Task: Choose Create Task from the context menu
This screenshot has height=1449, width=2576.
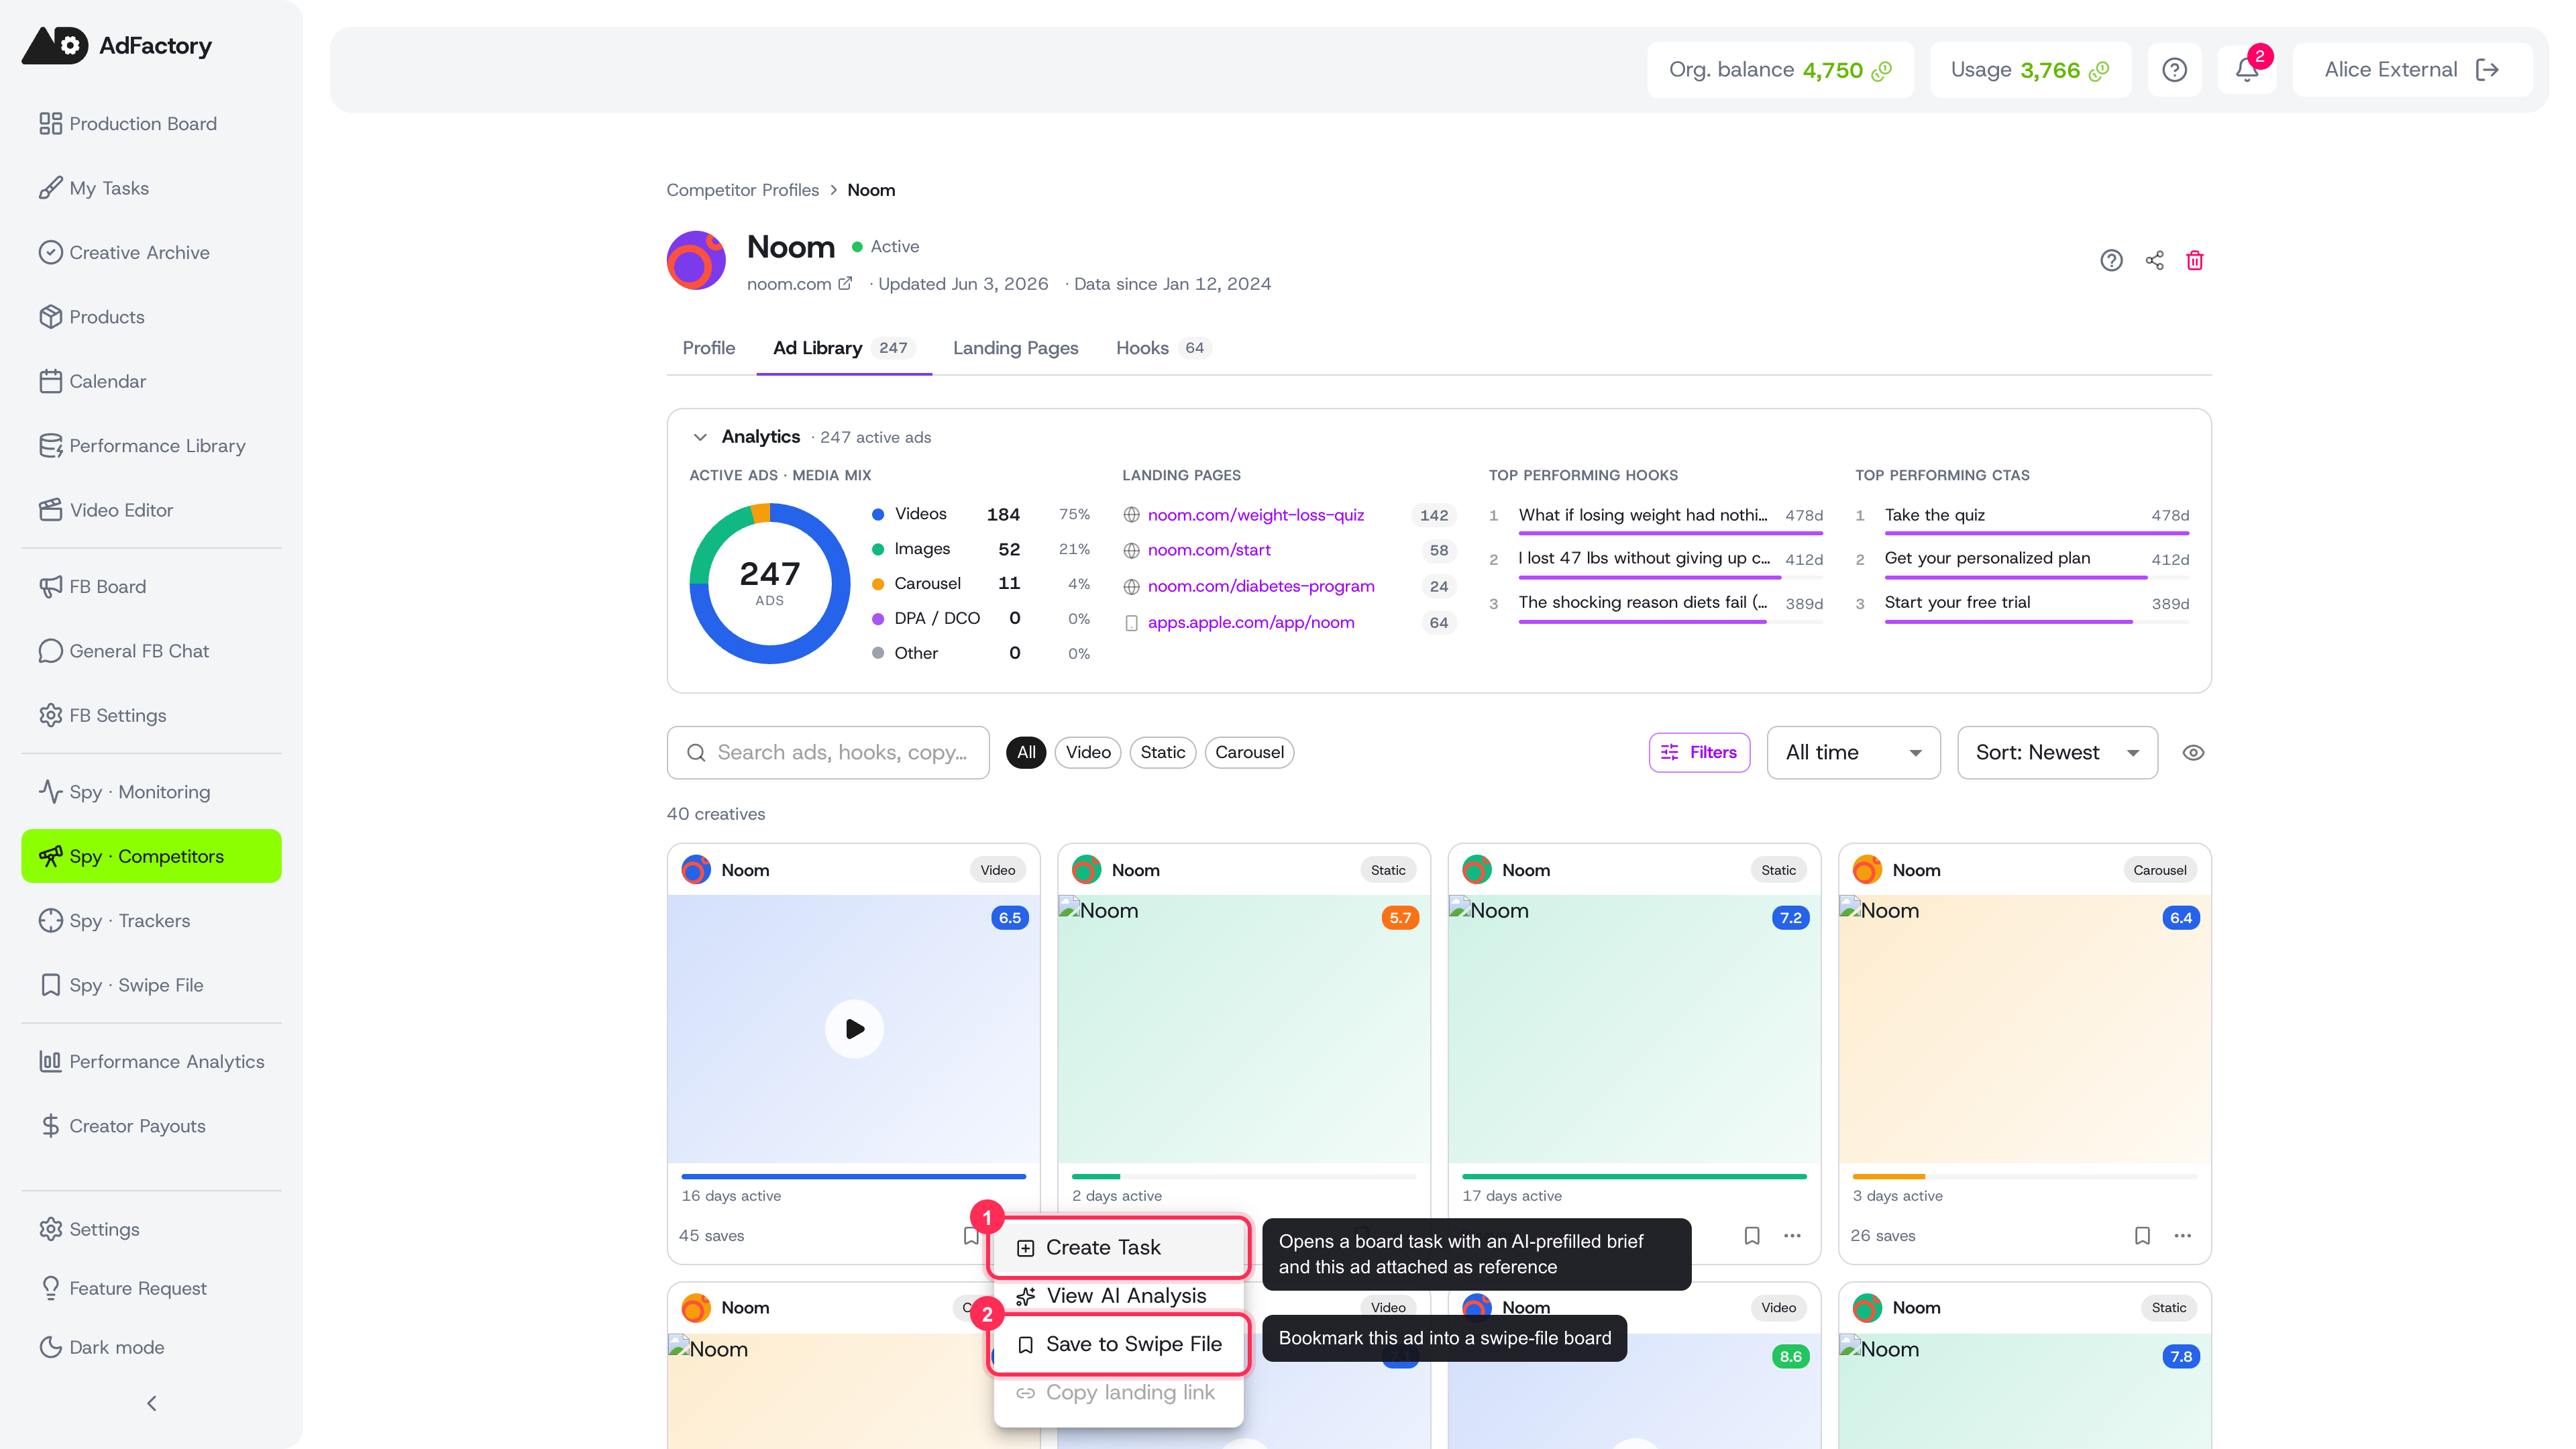Action: (x=1119, y=1248)
